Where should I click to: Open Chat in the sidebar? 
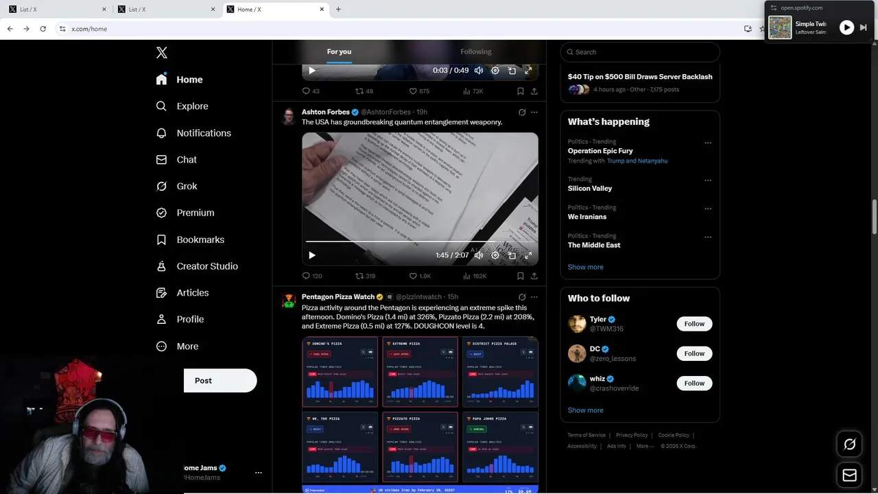coord(176,159)
